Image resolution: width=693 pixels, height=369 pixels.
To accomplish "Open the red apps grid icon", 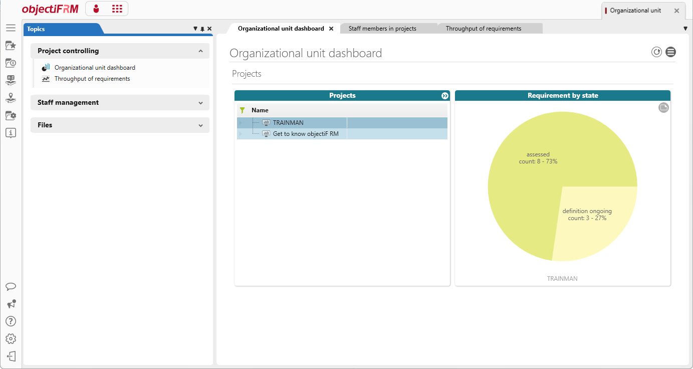I will (117, 9).
